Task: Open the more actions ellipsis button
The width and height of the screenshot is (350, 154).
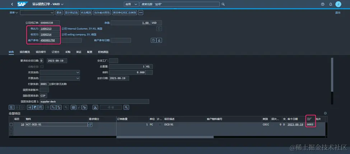Action: pyautogui.click(x=141, y=13)
